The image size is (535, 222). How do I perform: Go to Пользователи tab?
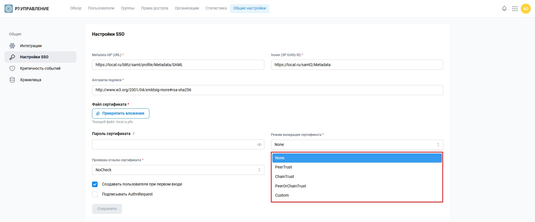pyautogui.click(x=101, y=8)
